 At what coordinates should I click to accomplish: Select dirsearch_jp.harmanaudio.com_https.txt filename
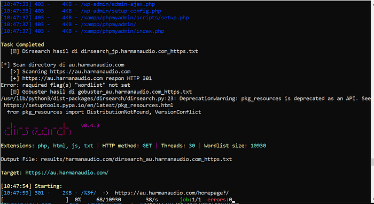139,51
